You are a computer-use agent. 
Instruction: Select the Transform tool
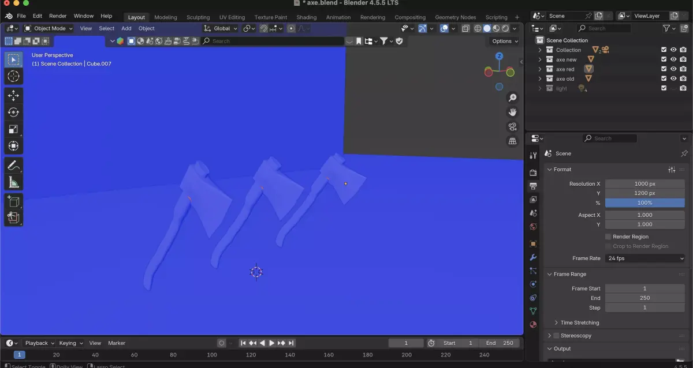coord(14,146)
